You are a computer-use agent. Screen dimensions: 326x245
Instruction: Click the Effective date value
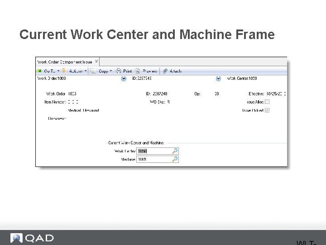pyautogui.click(x=276, y=94)
